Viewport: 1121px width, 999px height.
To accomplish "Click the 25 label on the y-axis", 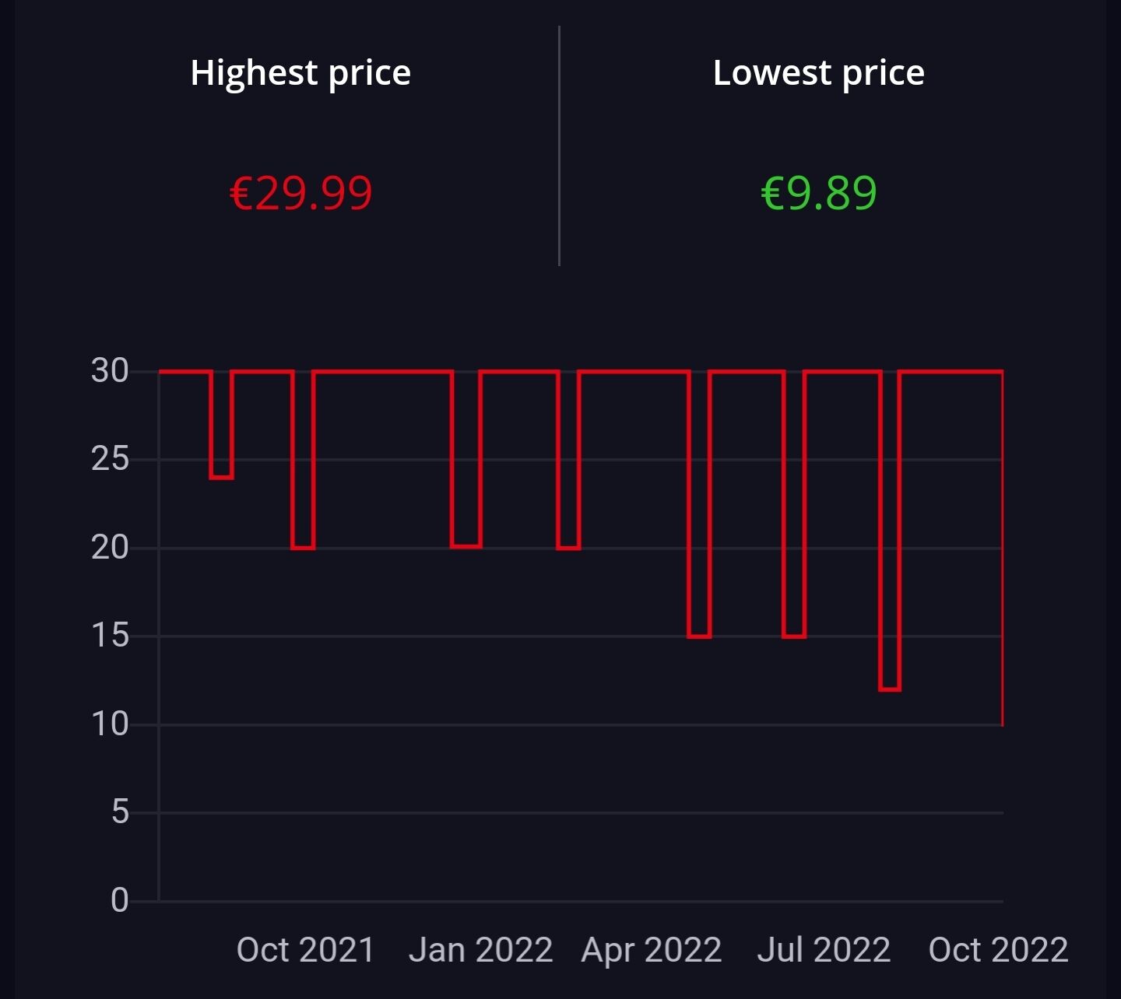I will (110, 459).
